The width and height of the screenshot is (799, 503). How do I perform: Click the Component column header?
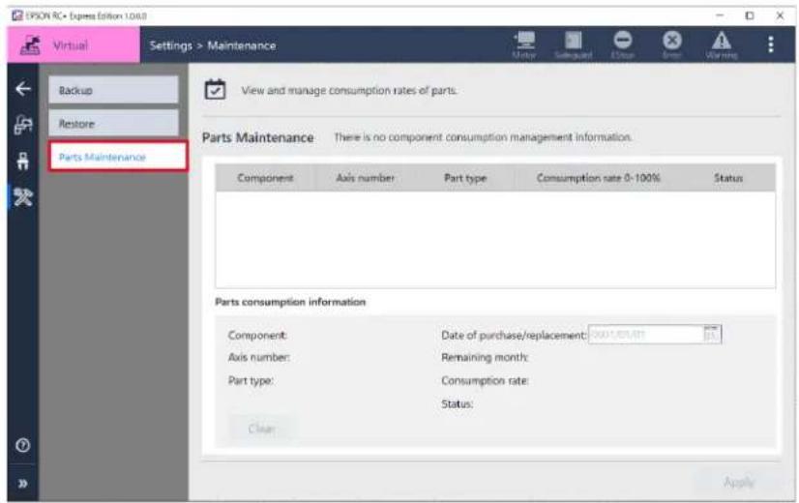tap(265, 178)
